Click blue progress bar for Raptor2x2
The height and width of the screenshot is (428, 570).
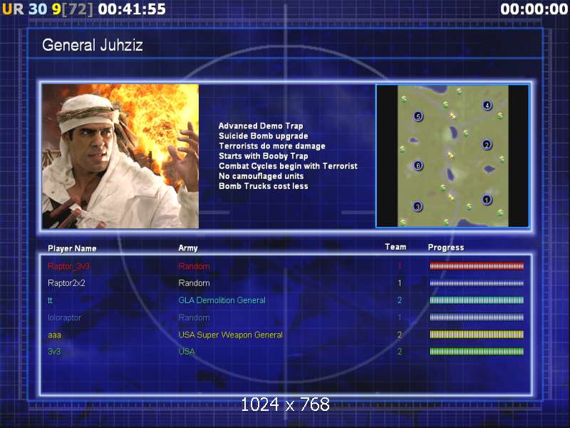tap(477, 283)
